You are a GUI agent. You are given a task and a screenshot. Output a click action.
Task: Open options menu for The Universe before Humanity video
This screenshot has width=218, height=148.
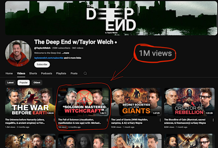tap(54, 120)
